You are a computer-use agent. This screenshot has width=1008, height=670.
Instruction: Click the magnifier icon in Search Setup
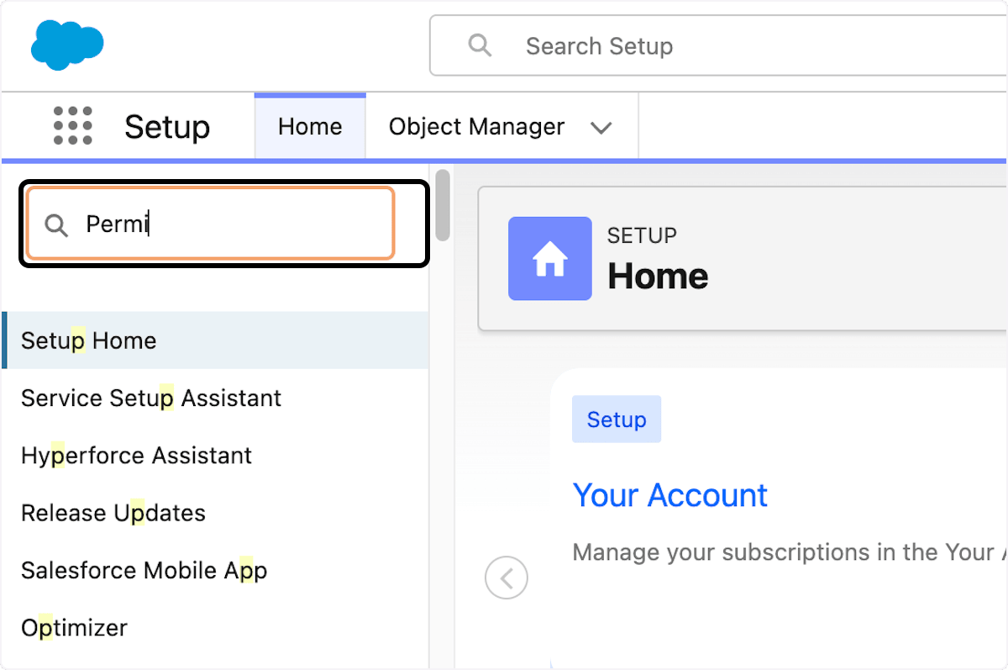pyautogui.click(x=480, y=45)
